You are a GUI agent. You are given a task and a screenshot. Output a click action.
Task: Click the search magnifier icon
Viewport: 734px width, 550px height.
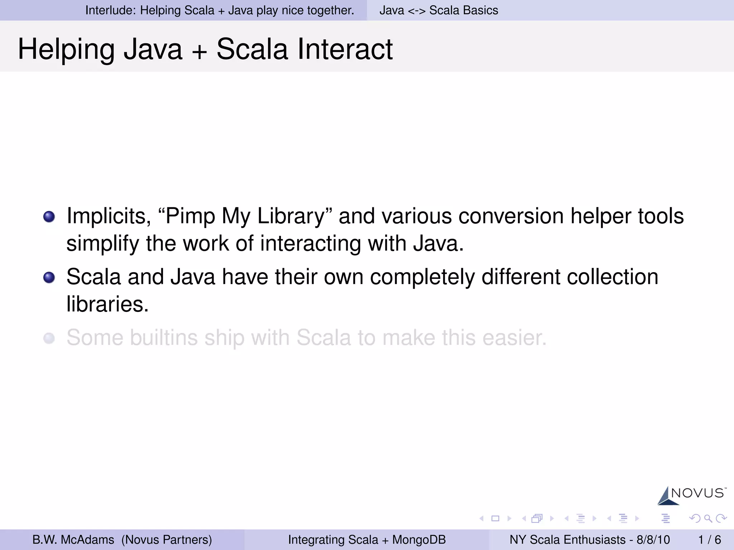tap(708, 518)
